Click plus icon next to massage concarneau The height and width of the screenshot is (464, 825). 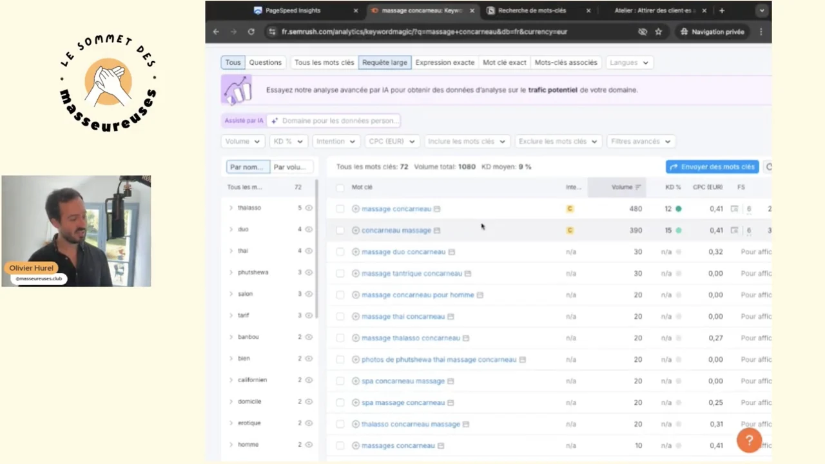(356, 209)
